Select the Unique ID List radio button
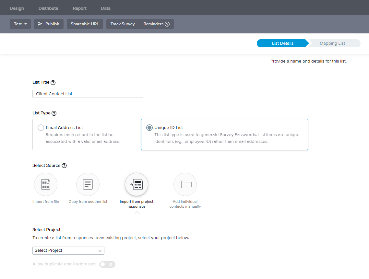The height and width of the screenshot is (279, 369). click(149, 128)
